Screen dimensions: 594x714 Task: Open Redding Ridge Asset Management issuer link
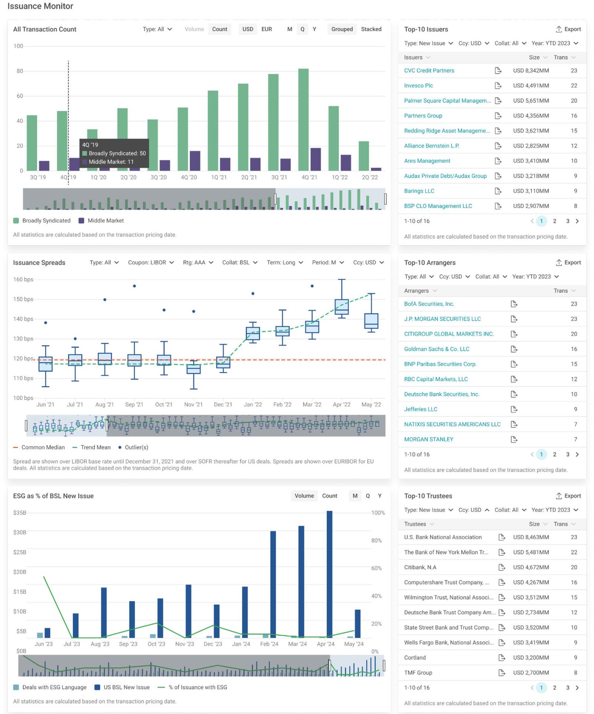tap(447, 131)
